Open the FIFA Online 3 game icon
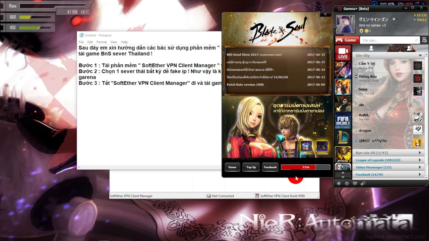Image resolution: width=429 pixels, height=241 pixels. pyautogui.click(x=343, y=120)
